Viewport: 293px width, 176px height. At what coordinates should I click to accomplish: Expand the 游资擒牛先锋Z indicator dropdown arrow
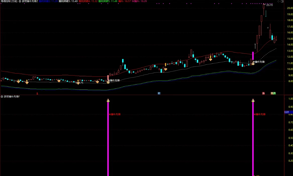[20, 1]
